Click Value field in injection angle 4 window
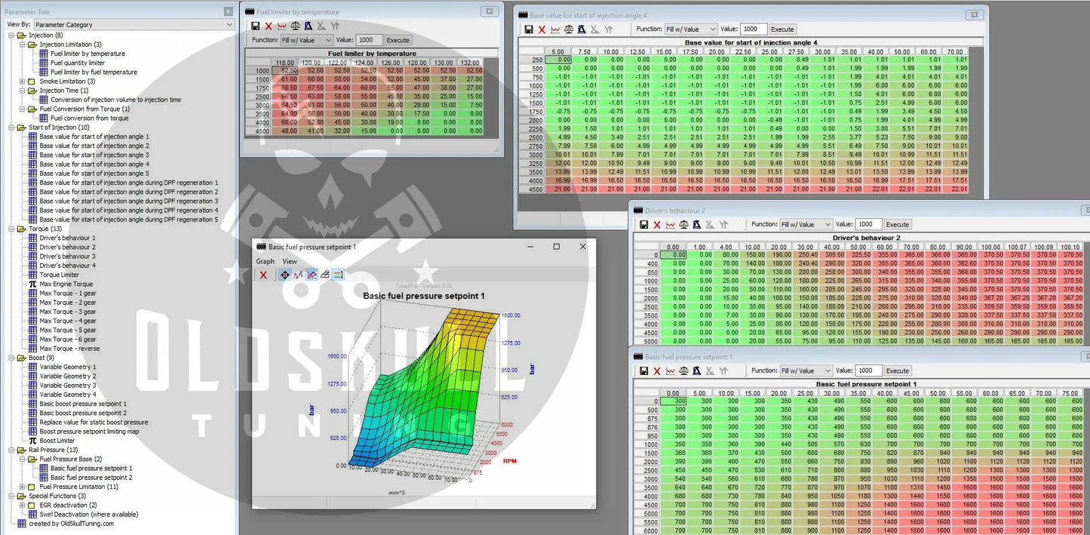Screen dimensions: 1090x535 tap(754, 29)
